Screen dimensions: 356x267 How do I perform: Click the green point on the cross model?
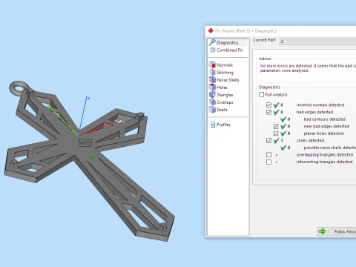(91, 158)
